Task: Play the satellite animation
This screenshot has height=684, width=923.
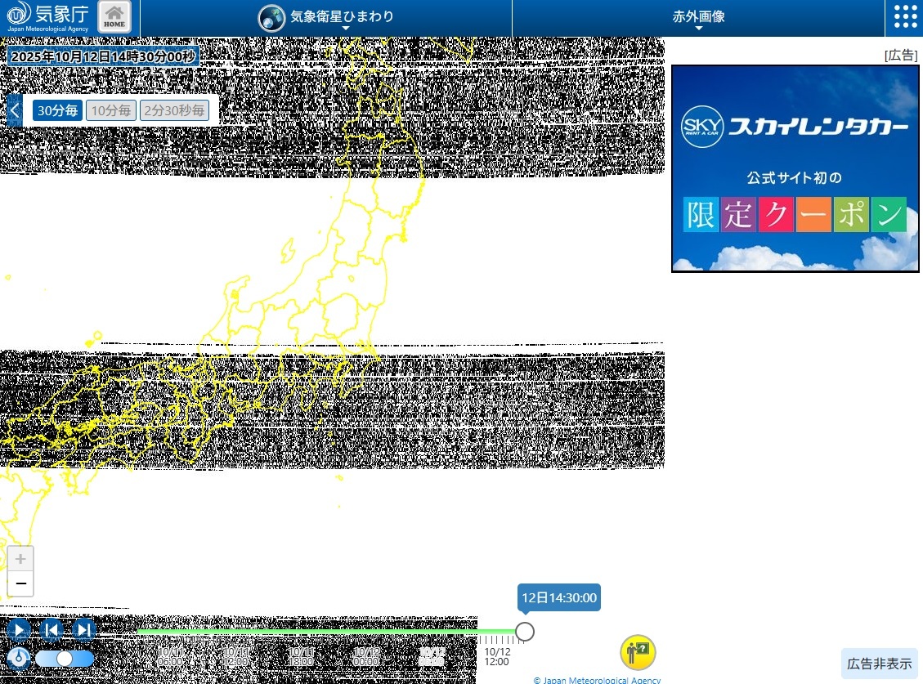Action: (x=19, y=630)
